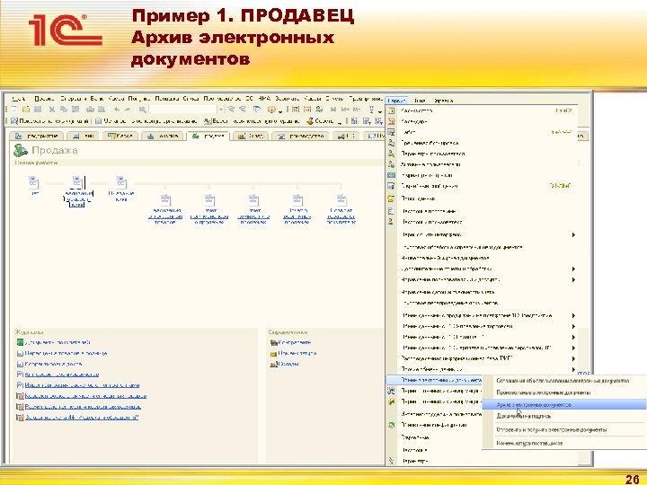Click the toolbar search input field

pos(182,110)
